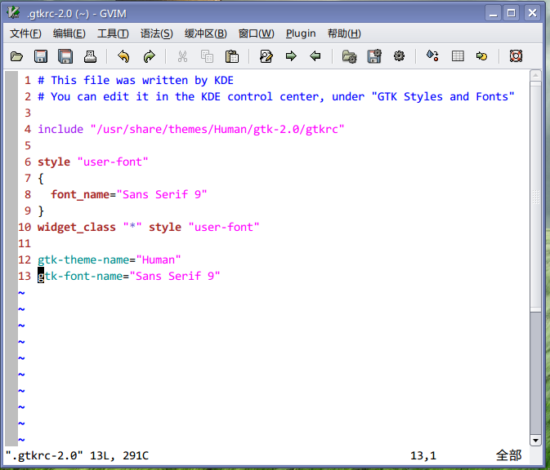Click the Make icon in toolbar
Screen dimensions: 550x470
[x=432, y=56]
